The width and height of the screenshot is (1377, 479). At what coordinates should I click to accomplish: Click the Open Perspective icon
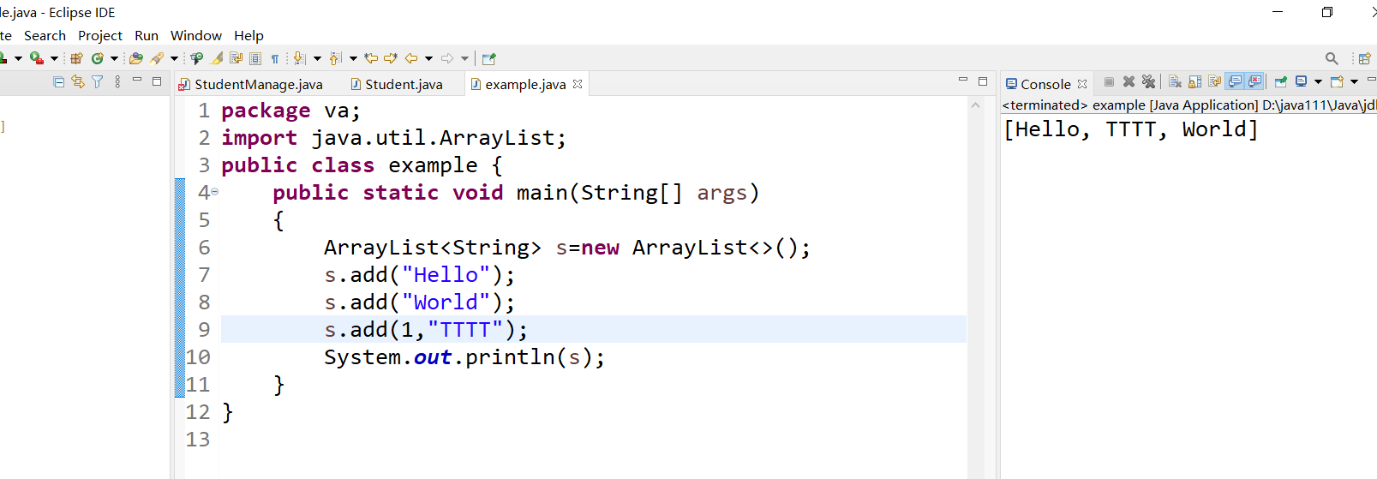1365,58
